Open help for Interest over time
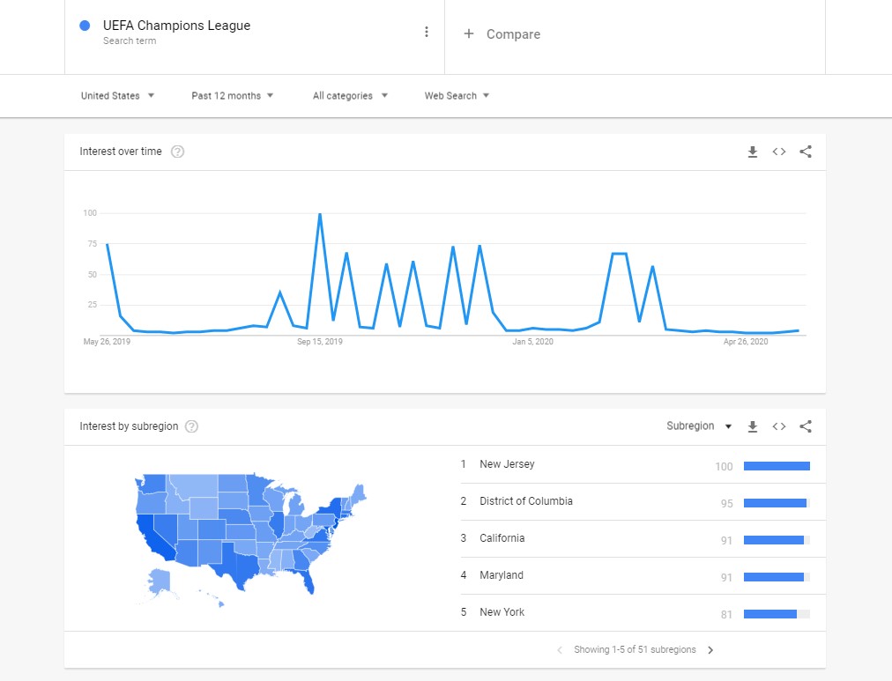The height and width of the screenshot is (681, 892). pyautogui.click(x=177, y=152)
